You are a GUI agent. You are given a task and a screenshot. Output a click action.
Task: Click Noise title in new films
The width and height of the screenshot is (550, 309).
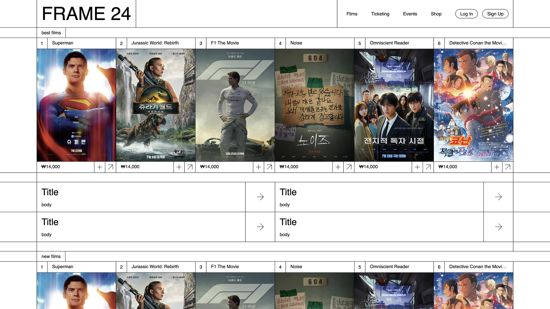pyautogui.click(x=296, y=267)
